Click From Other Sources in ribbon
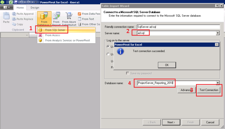Image resolution: width=225 pixels, height=129 pixels. pyautogui.click(x=89, y=24)
